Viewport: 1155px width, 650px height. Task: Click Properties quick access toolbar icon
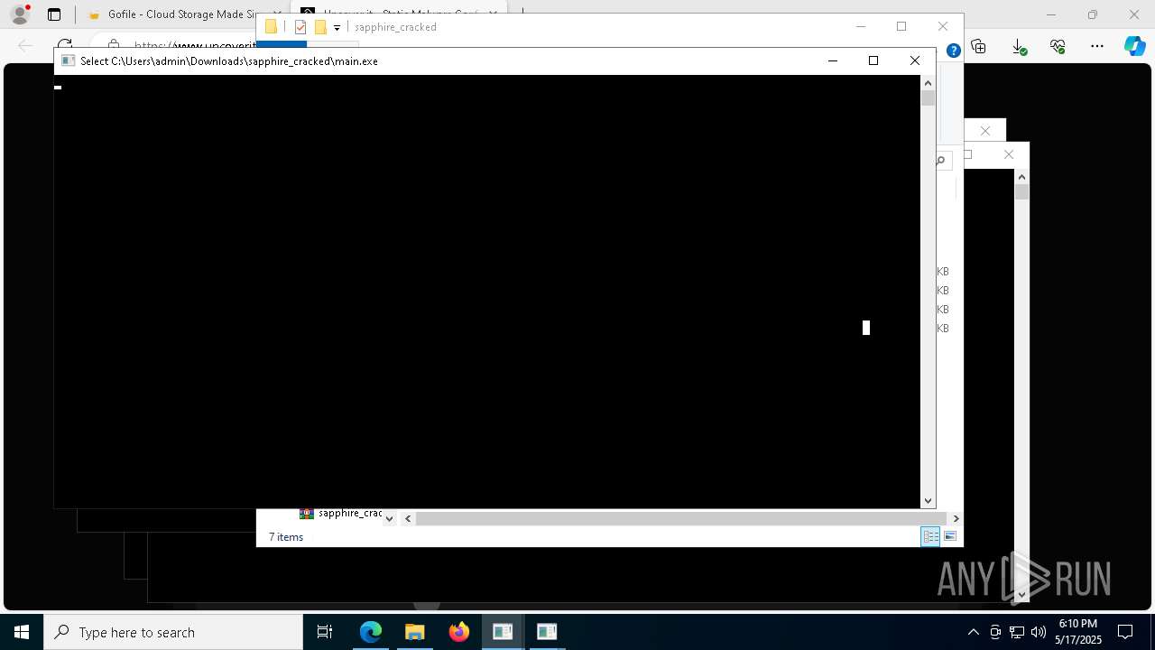[x=300, y=27]
